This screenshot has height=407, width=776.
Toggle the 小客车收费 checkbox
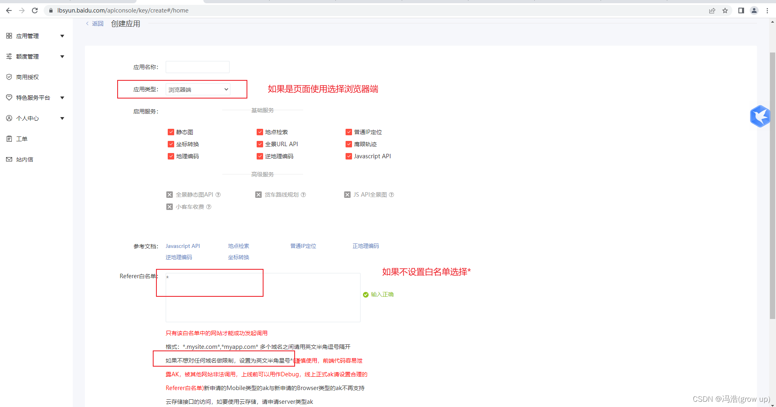click(x=170, y=207)
